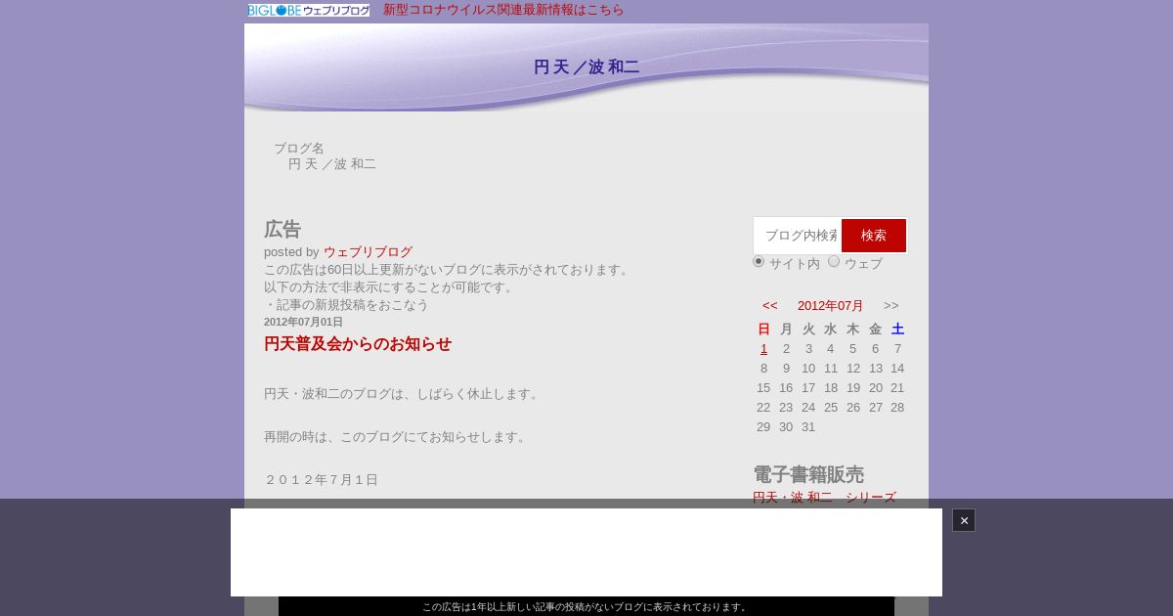The image size is (1173, 616).
Task: Open the ウェブリブログ poster link
Action: click(368, 252)
